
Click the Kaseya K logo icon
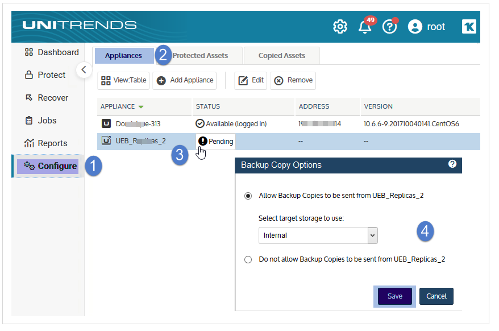(x=469, y=26)
